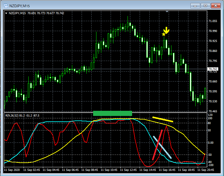Click the 70.465 price scale value
The image size is (224, 176).
point(213,111)
